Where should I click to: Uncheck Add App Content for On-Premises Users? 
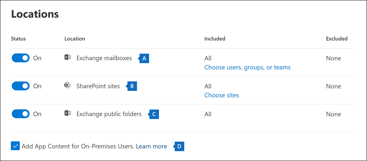click(x=15, y=146)
